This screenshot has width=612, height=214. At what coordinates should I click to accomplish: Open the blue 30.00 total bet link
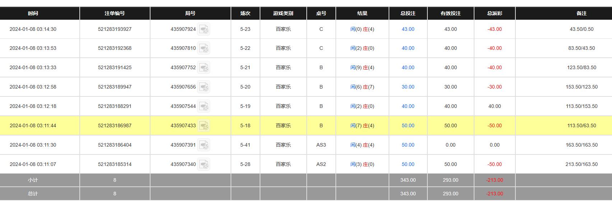pyautogui.click(x=408, y=87)
